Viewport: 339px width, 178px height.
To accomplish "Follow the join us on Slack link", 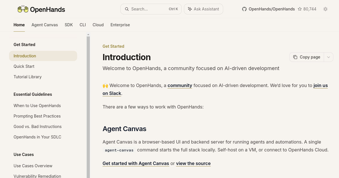I will pos(320,85).
